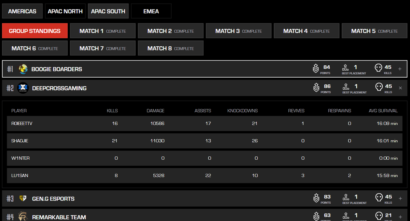Open Match 1 results
Viewport: 410px width, 221px height.
click(x=103, y=31)
